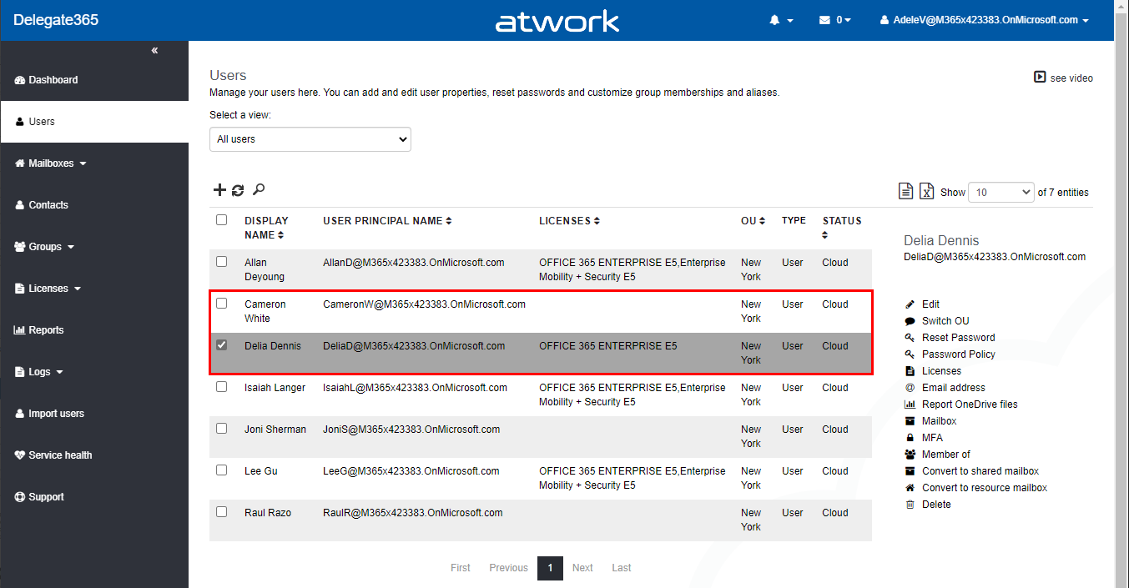This screenshot has width=1129, height=588.
Task: Click the Delegate365 brand title
Action: point(56,20)
